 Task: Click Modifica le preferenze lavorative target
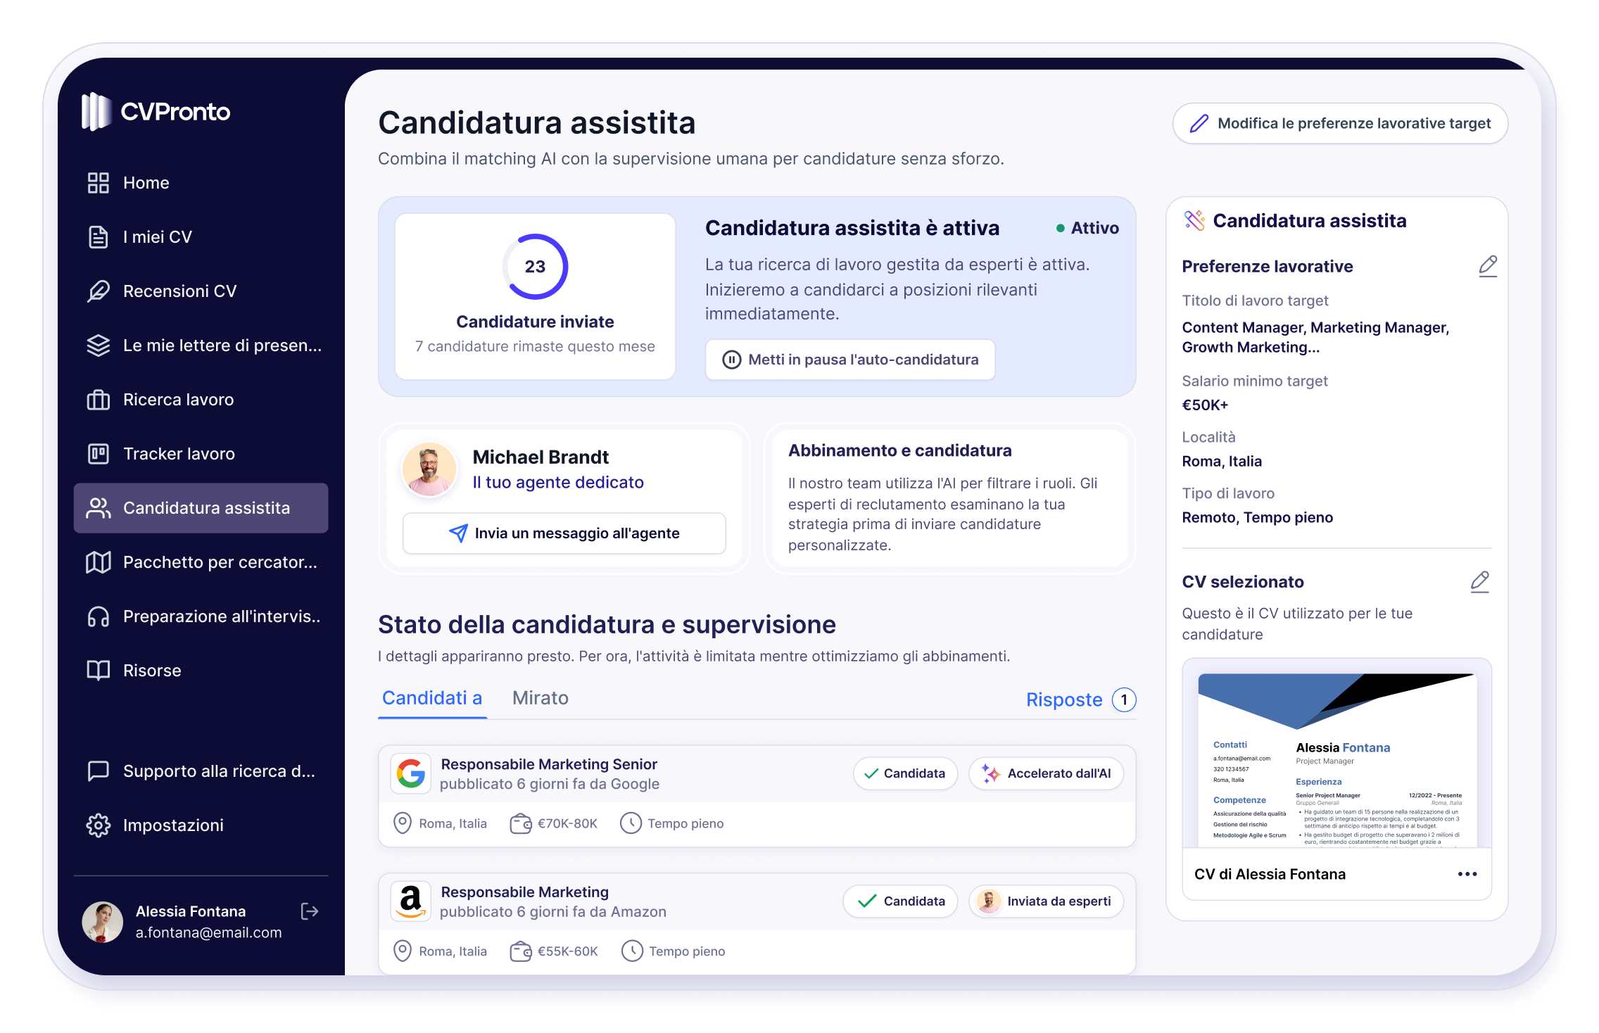coord(1339,123)
